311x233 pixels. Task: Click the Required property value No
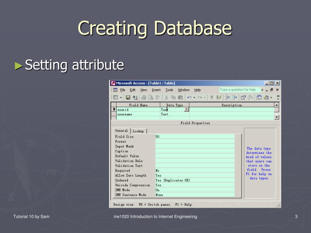click(195, 171)
